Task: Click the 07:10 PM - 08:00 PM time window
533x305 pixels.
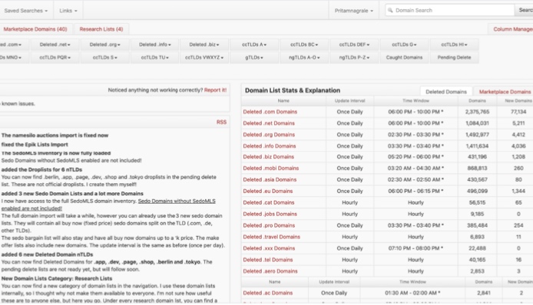Action: point(415,248)
